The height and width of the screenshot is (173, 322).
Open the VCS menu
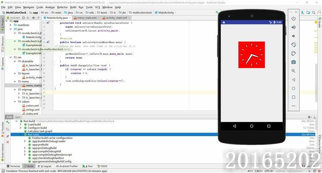pyautogui.click(x=98, y=7)
